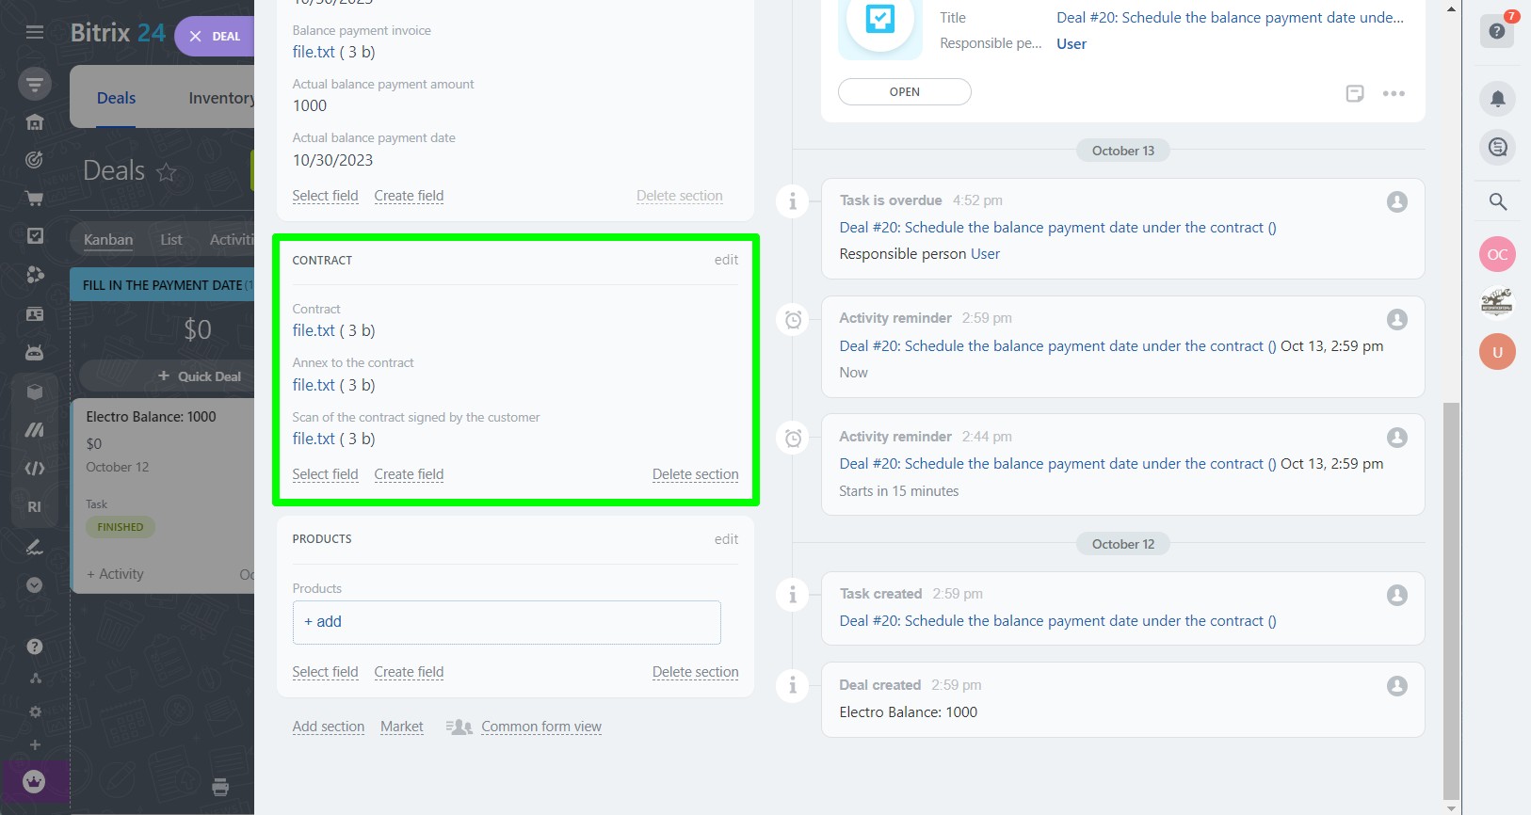Open the help question mark icon

point(1497,31)
